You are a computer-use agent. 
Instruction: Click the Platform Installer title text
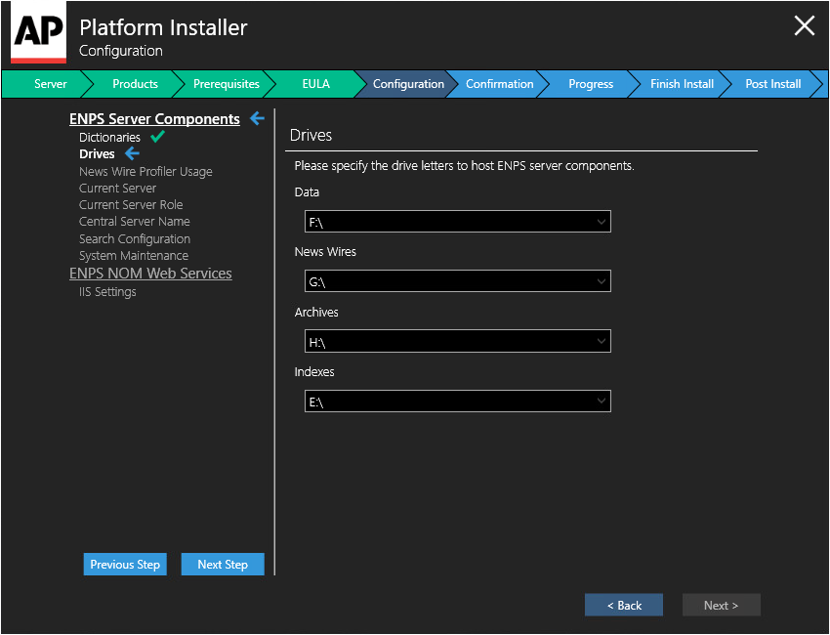point(163,27)
